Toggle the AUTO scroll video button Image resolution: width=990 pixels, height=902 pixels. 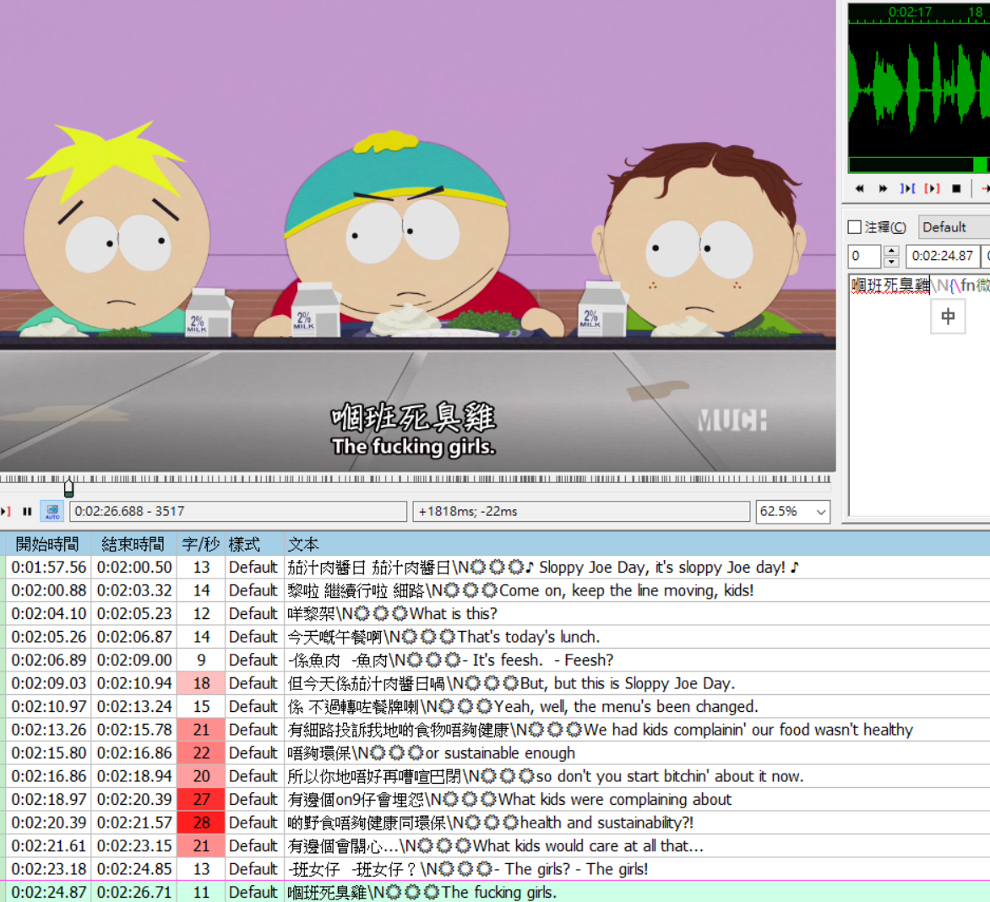(x=52, y=511)
